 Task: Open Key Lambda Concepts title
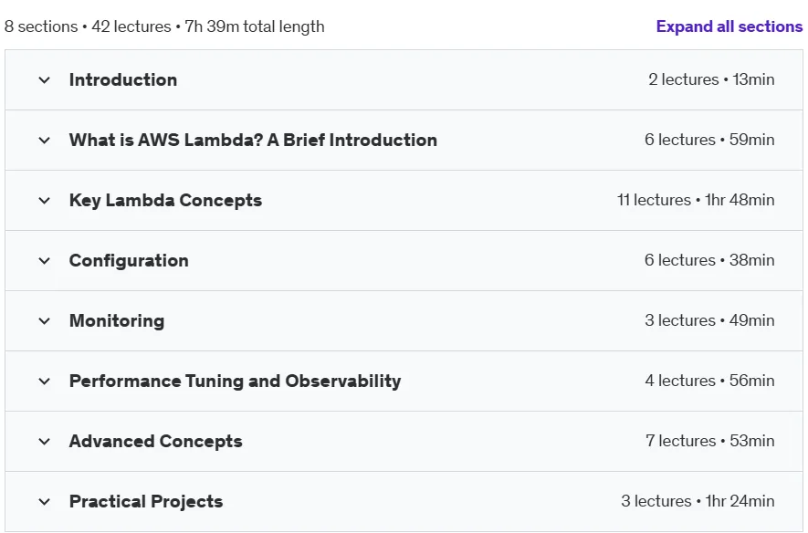[165, 200]
